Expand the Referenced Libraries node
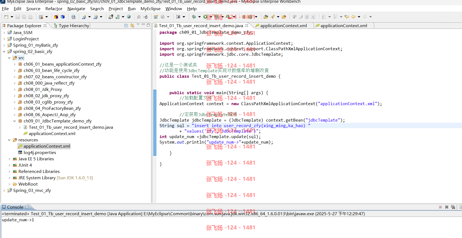Viewport: 462px width, 238px height. point(9,171)
